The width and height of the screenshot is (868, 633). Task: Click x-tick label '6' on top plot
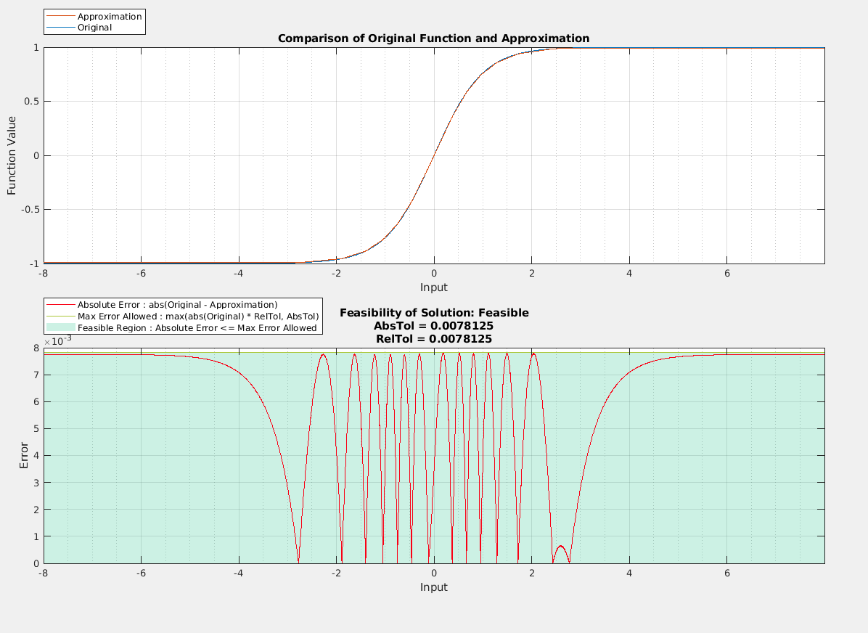click(x=726, y=274)
